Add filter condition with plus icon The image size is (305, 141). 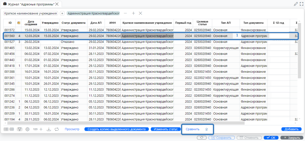[133, 13]
